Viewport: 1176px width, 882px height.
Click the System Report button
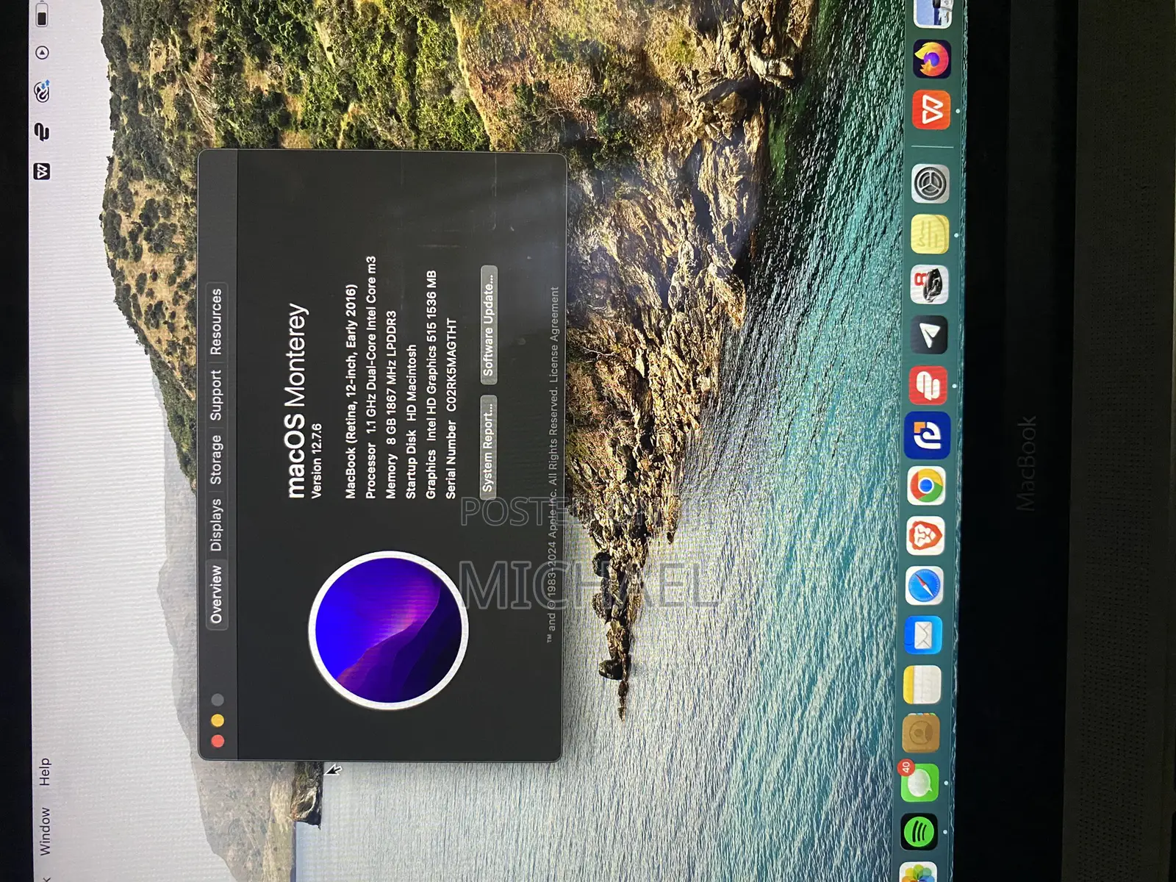488,445
